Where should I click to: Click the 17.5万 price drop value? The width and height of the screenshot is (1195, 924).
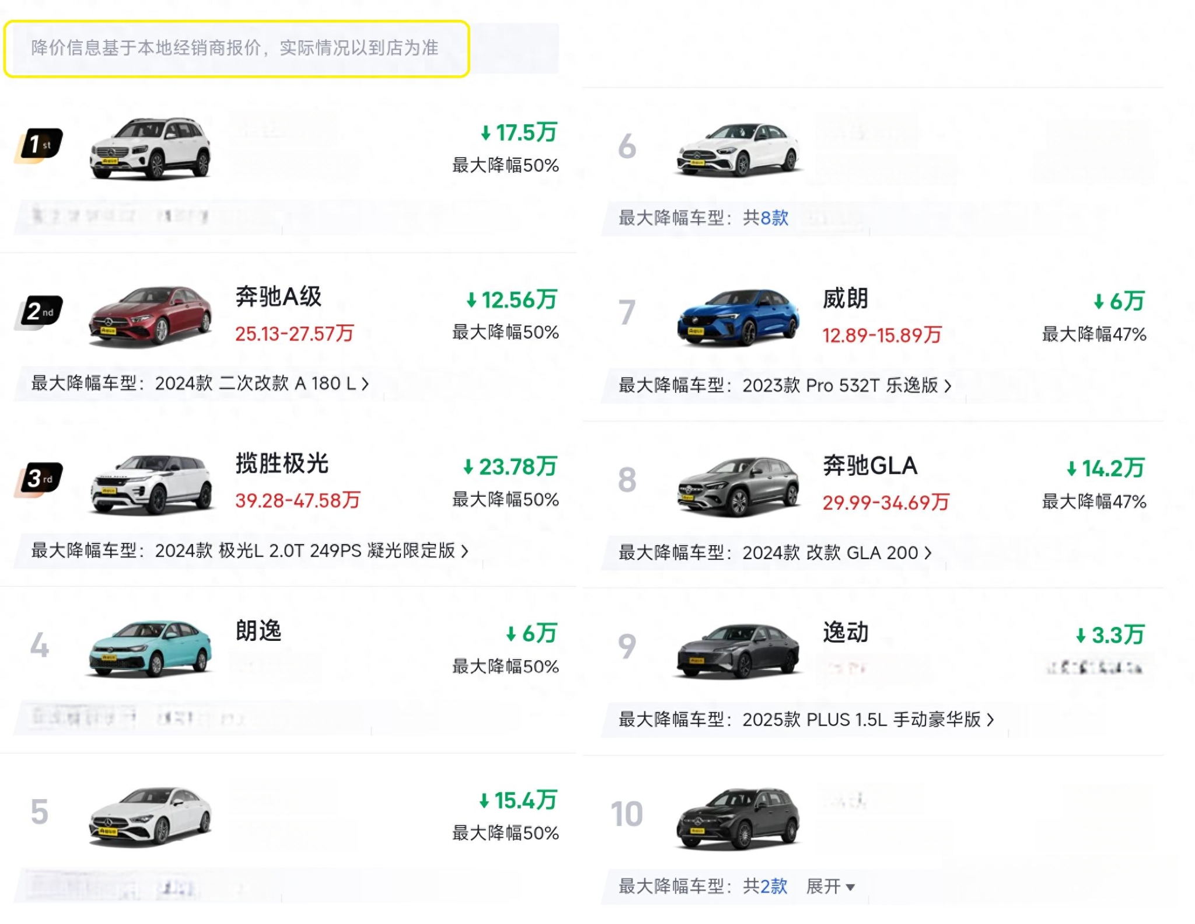pyautogui.click(x=519, y=133)
